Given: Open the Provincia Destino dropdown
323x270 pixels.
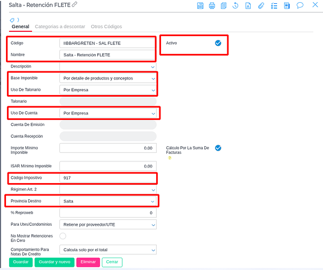Looking at the screenshot, I should coord(108,201).
